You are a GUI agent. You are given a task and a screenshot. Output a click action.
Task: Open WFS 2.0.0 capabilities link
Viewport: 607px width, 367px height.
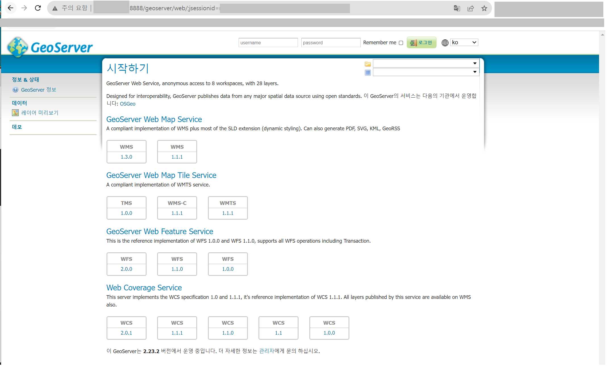click(126, 269)
